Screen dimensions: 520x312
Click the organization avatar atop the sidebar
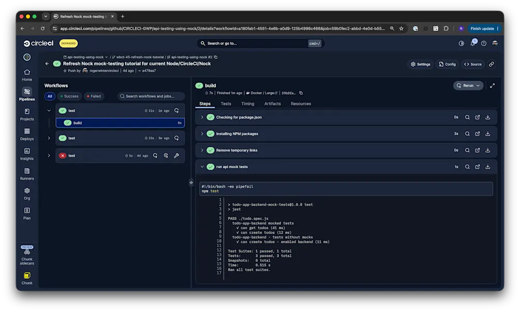[27, 57]
